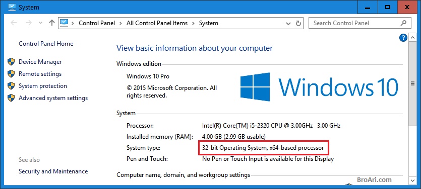Viewport: 421px width, 189px height.
Task: Open the blue Help question mark
Action: tap(403, 38)
